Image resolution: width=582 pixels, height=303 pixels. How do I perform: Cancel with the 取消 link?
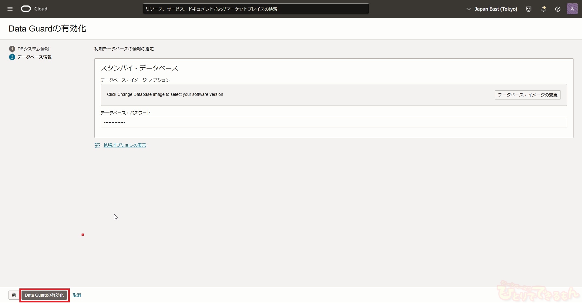pyautogui.click(x=77, y=295)
